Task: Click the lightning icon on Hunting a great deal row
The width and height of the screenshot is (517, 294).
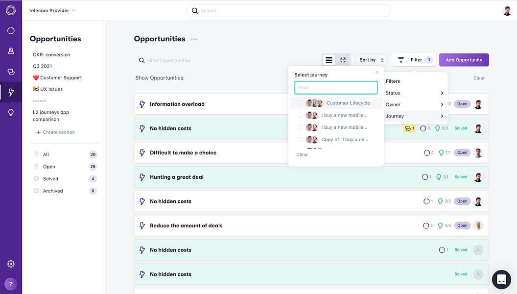Action: (x=142, y=177)
